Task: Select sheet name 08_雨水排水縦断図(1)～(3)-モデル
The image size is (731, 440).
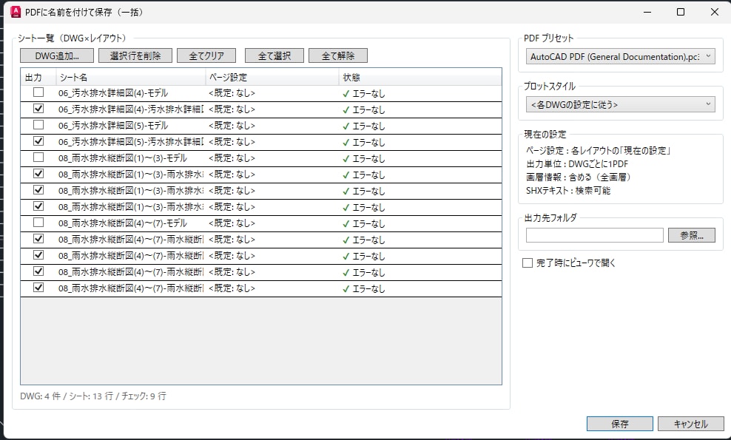Action: pyautogui.click(x=123, y=158)
